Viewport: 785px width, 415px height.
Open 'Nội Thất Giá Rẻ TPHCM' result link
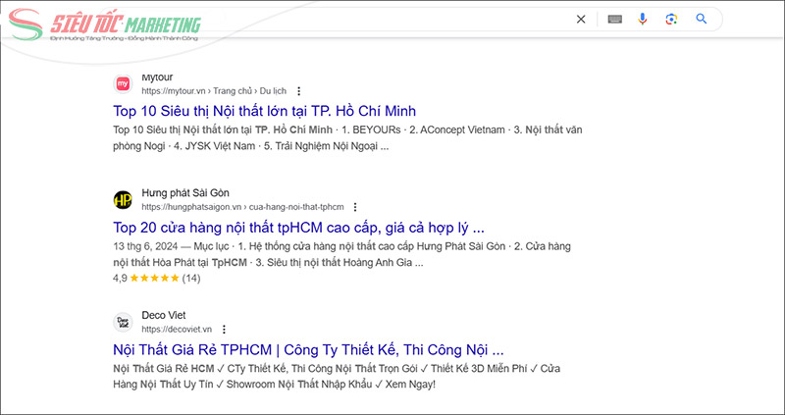point(308,349)
